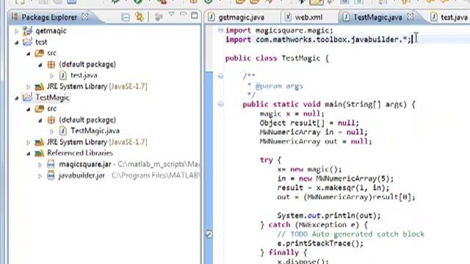
Task: Click 'e.printStackTrace();' line
Action: (320, 243)
